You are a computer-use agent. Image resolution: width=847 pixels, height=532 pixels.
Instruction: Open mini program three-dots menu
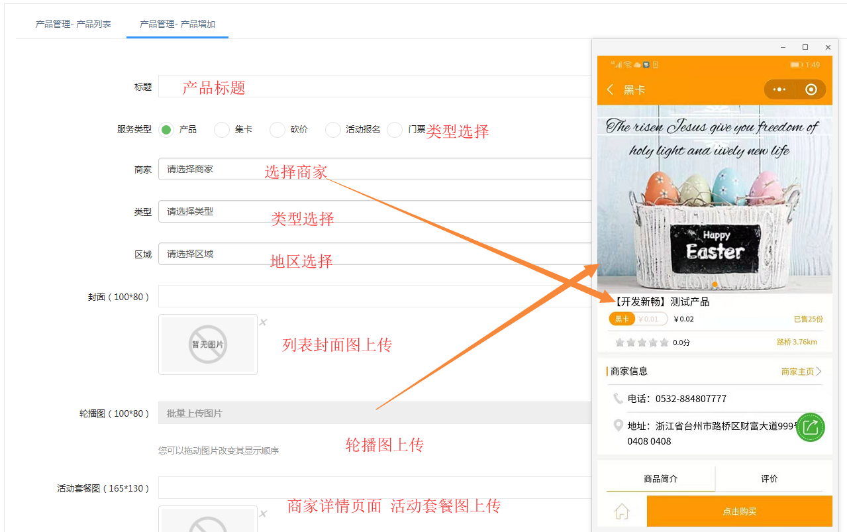coord(779,89)
